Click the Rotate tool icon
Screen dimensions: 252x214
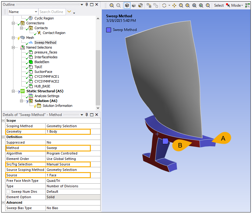(x=165, y=5)
